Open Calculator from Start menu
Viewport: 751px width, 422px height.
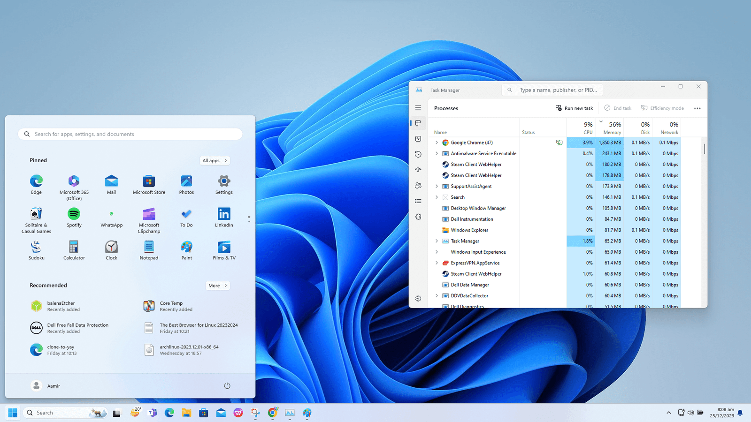(x=74, y=250)
